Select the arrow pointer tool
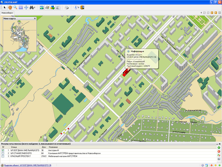 point(4,7)
